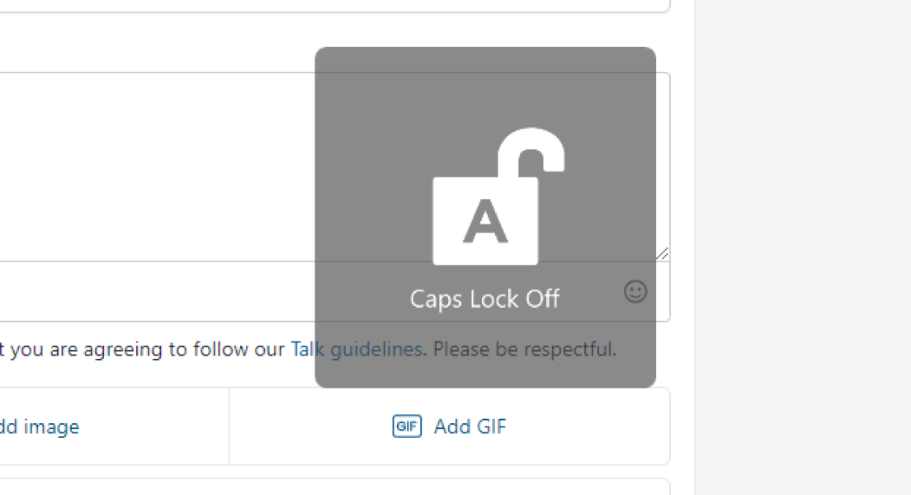
Task: Activate the emoji smiley near the text box
Action: [x=635, y=292]
